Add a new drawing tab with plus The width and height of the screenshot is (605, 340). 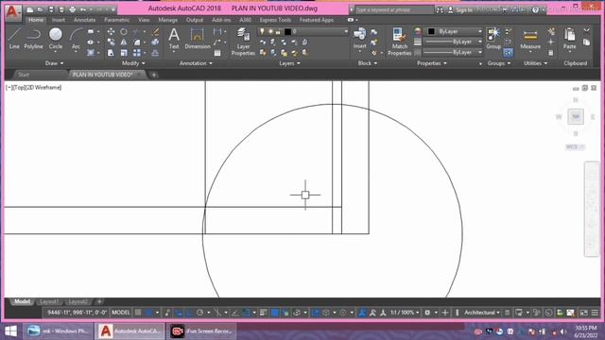click(153, 75)
